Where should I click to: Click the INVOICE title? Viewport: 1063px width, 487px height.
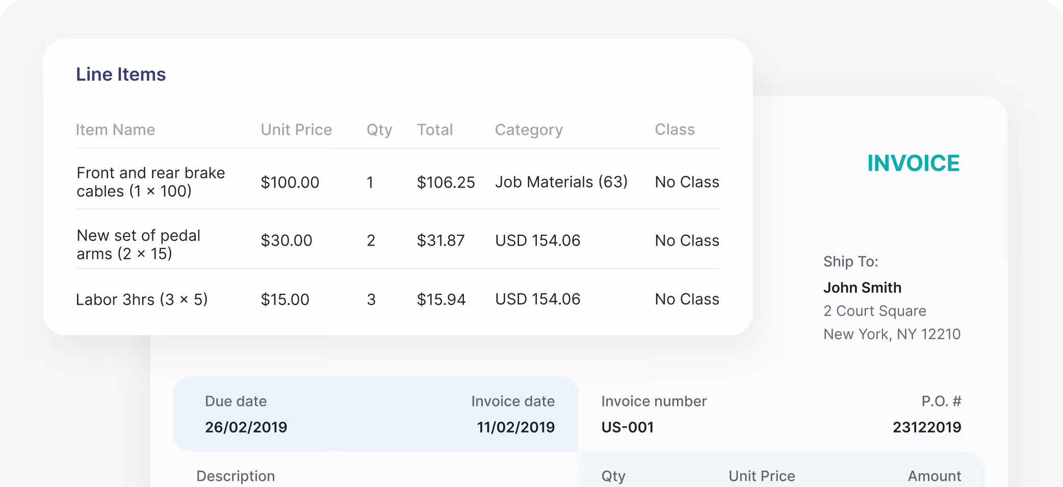pyautogui.click(x=913, y=164)
